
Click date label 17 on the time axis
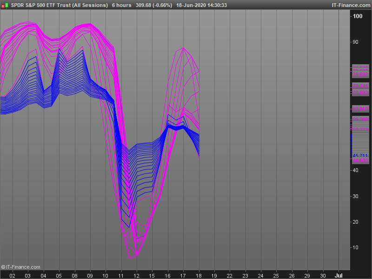tap(183, 276)
